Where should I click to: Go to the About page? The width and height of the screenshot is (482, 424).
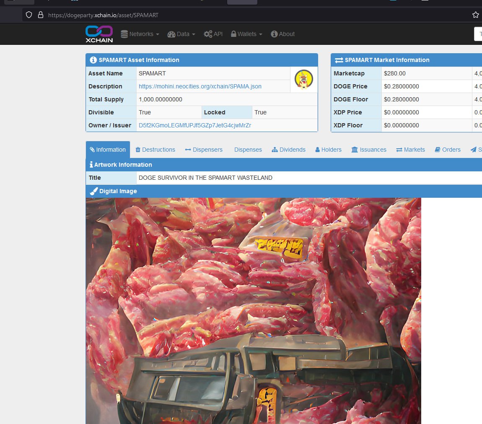point(282,34)
